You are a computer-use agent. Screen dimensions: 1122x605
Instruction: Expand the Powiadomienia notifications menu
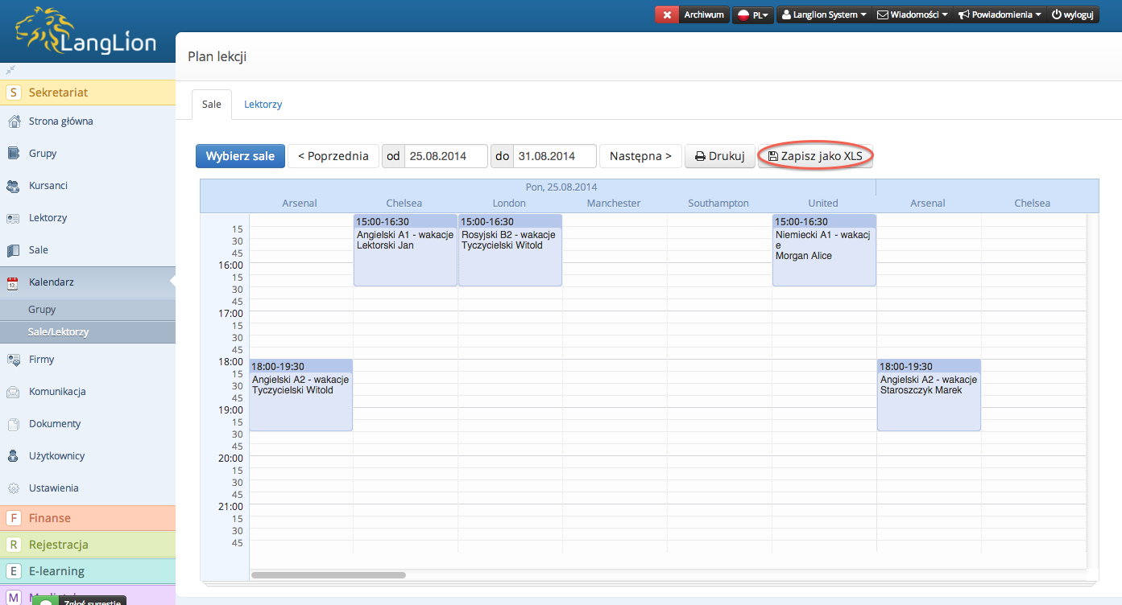point(999,14)
